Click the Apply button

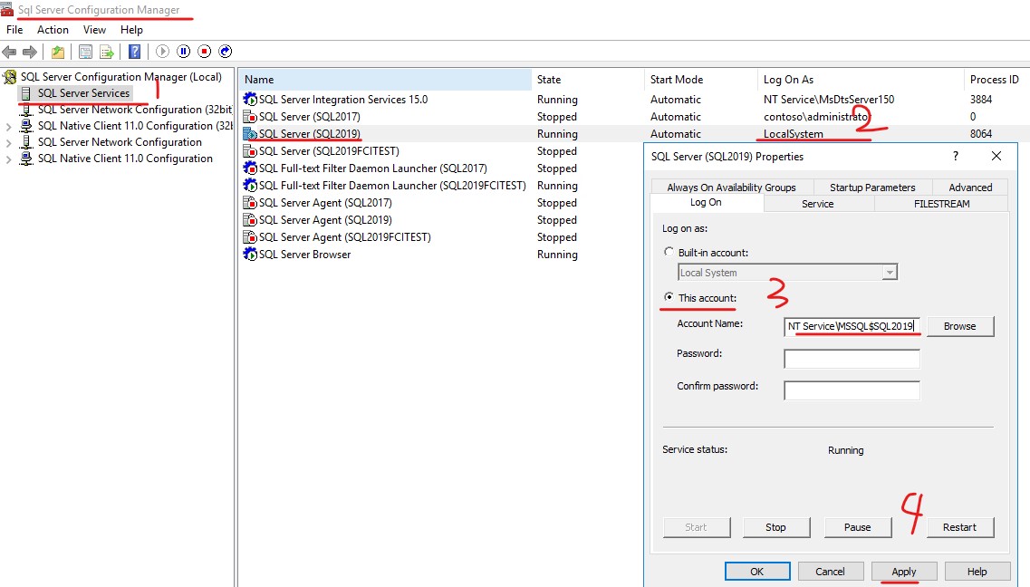[x=904, y=572]
